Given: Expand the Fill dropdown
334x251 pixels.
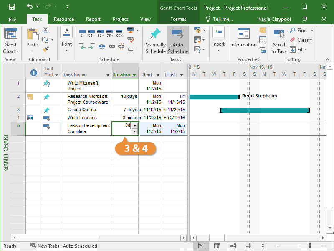Looking at the screenshot, I should click(306, 50).
